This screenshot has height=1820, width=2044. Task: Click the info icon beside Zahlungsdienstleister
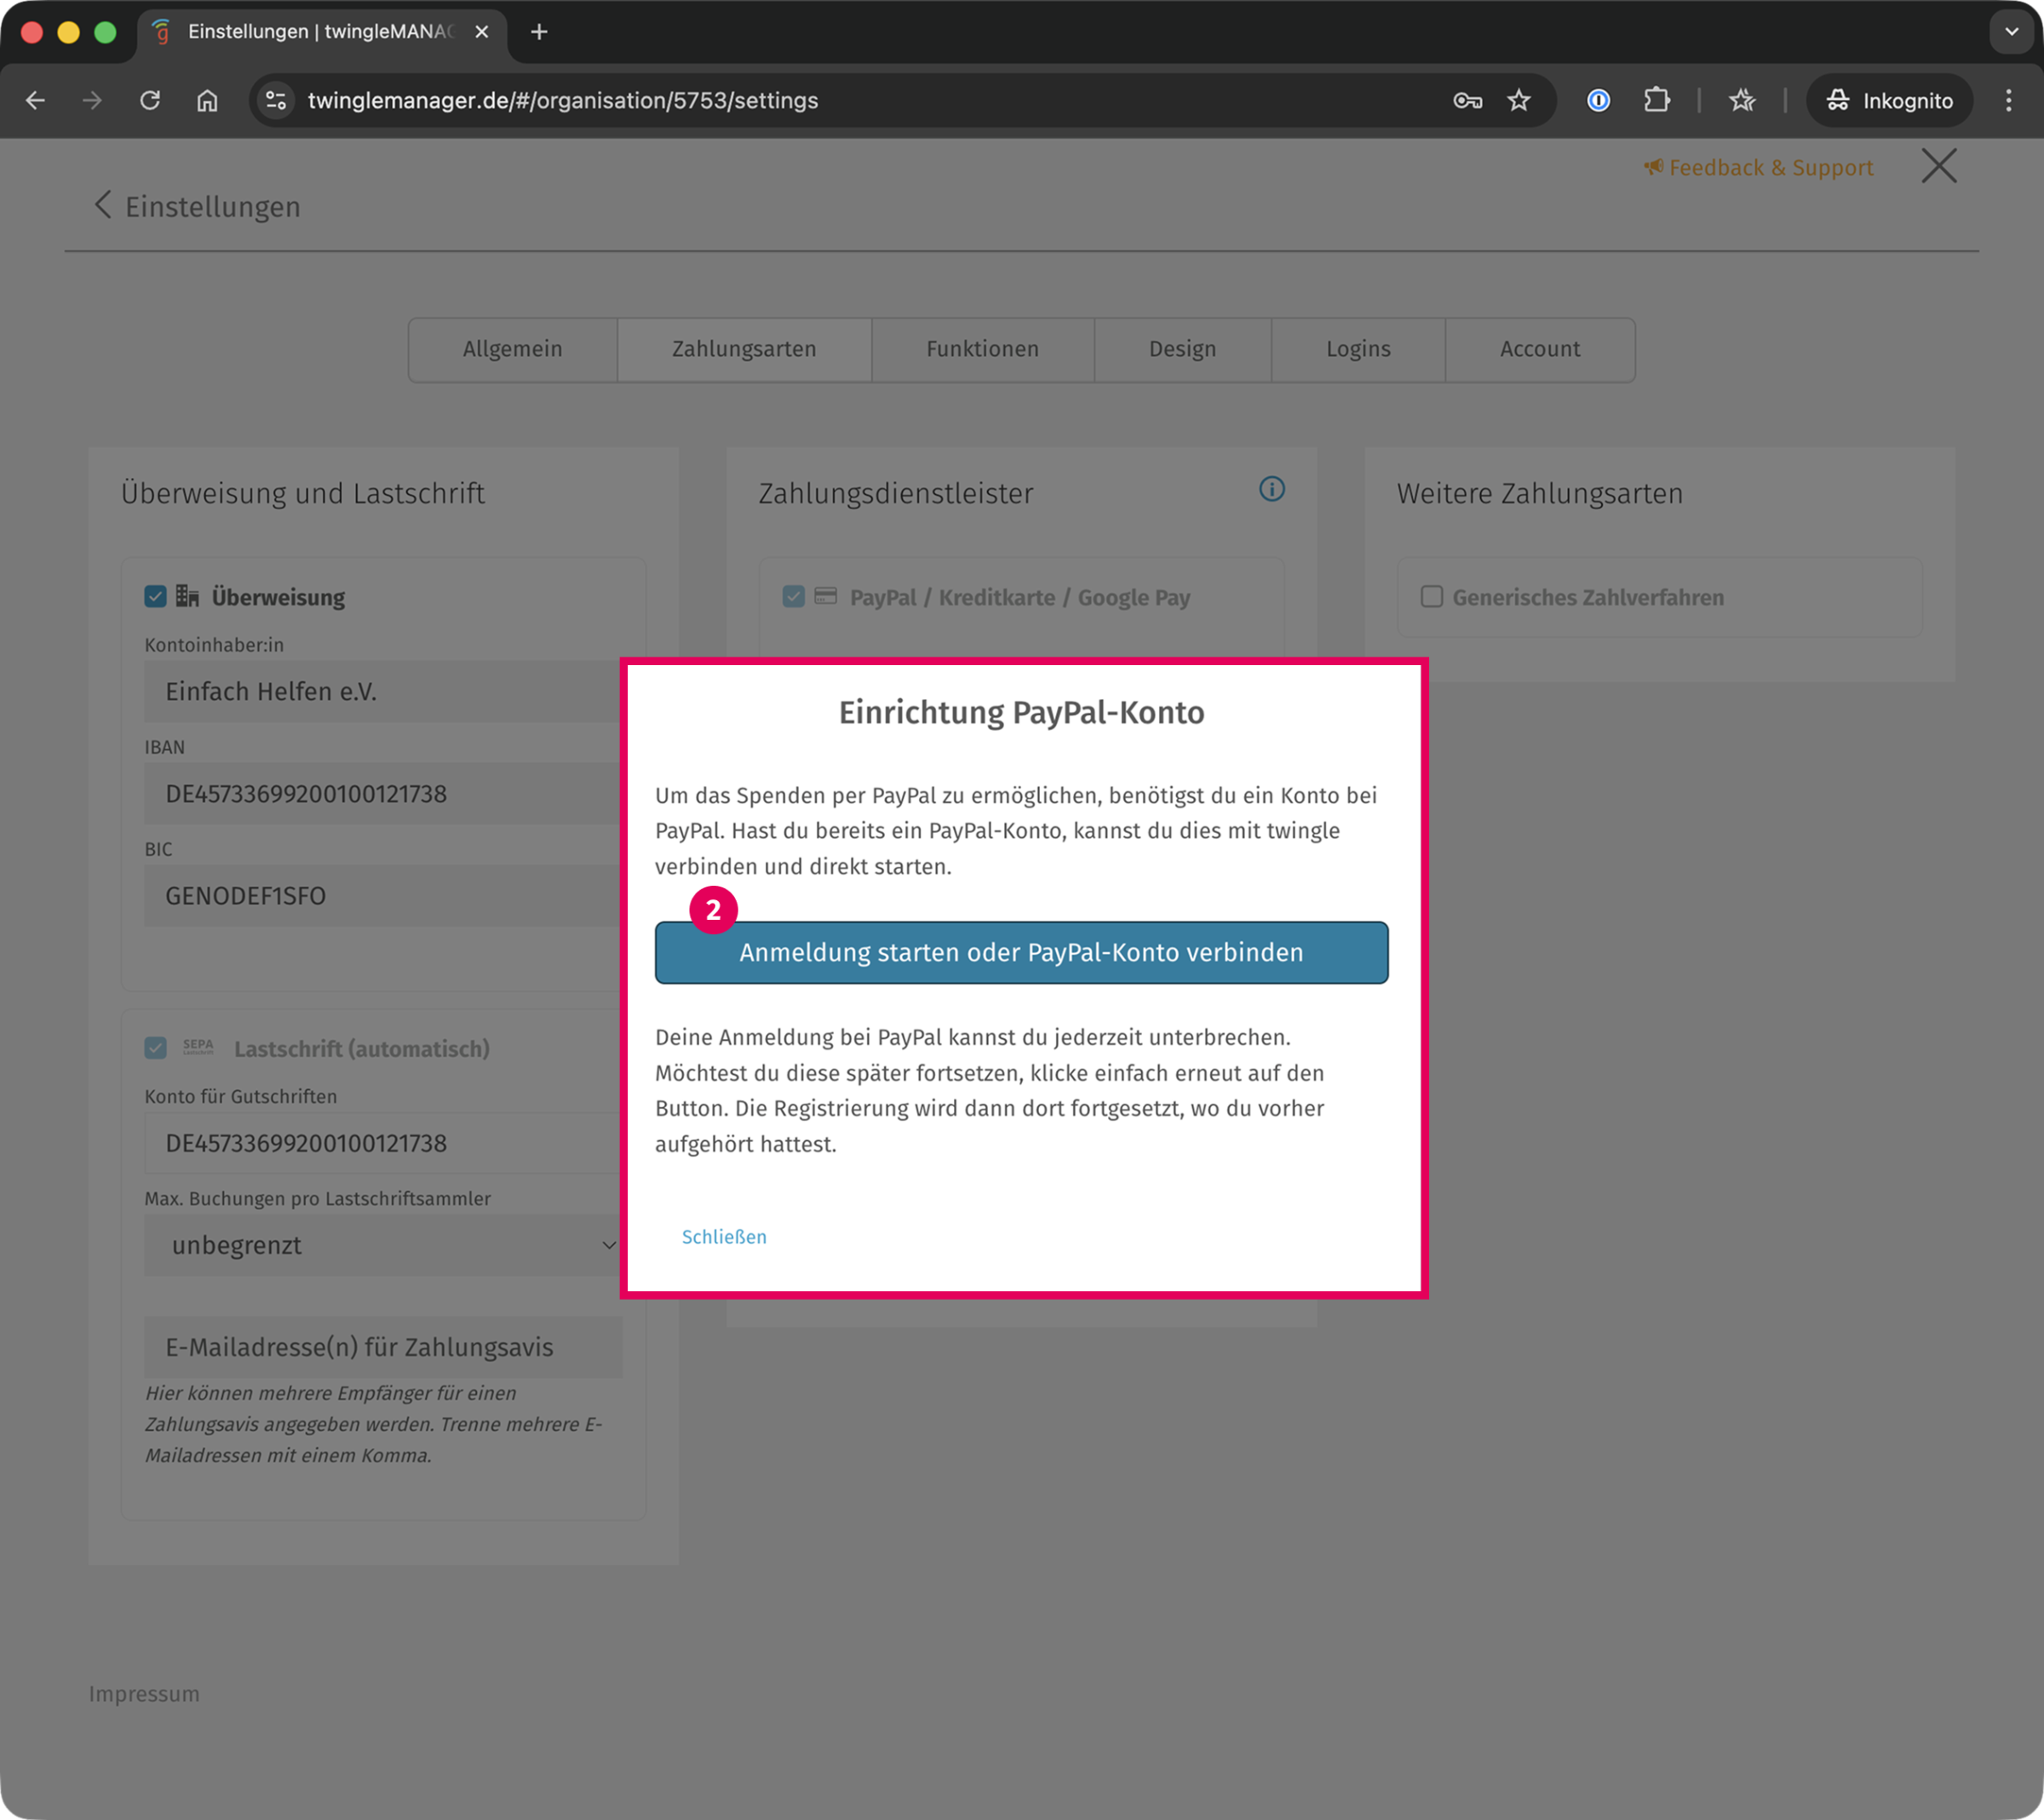pos(1271,489)
